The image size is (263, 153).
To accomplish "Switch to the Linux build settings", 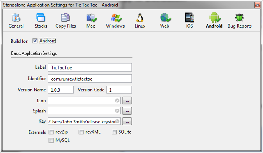I will [x=140, y=21].
